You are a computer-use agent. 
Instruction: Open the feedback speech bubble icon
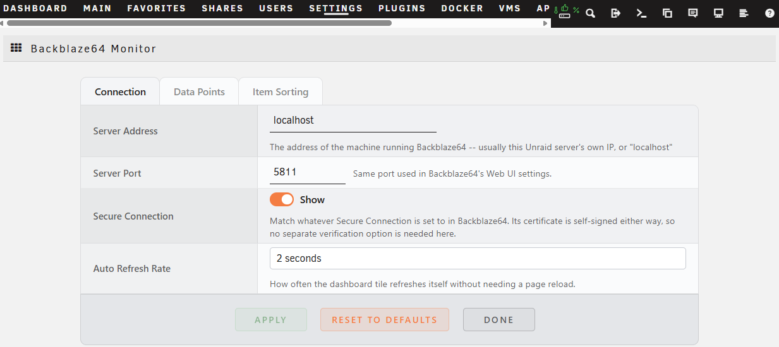692,13
